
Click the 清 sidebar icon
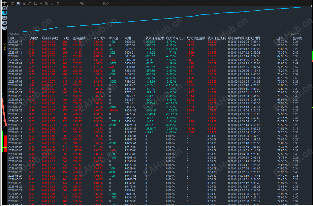pyautogui.click(x=4, y=18)
